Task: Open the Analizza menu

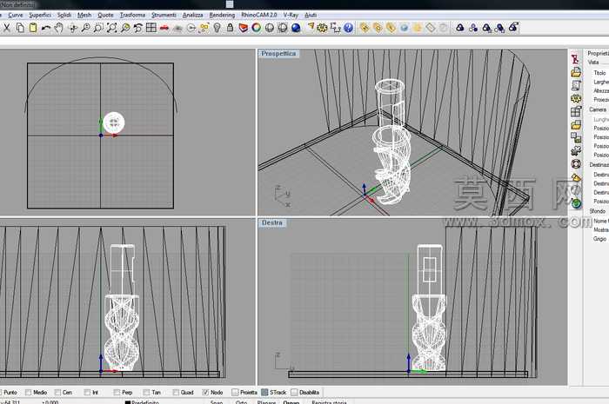Action: tap(192, 15)
